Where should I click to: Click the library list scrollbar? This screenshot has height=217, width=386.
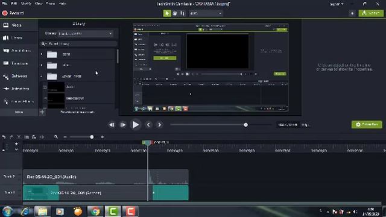click(118, 56)
